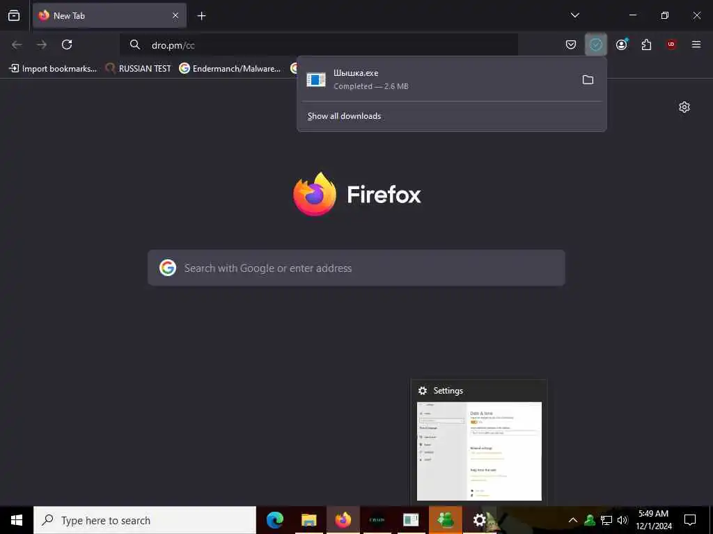Open the dark CHAOS taskbar app
Screen dimensions: 713x534
coord(377,520)
